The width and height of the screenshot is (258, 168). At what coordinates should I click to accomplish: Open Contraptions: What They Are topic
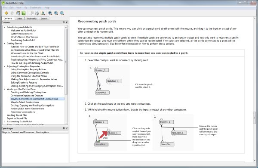coord(35,50)
